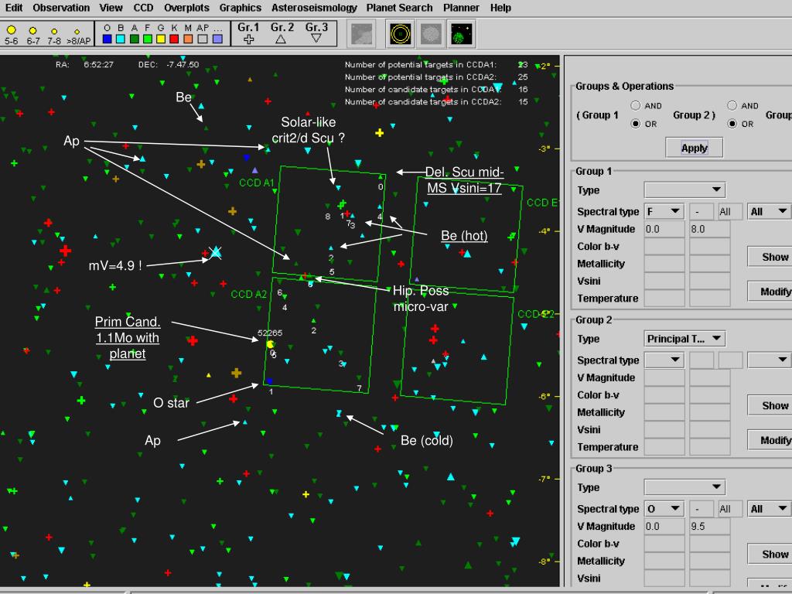
Task: Click Group 3 V Magnitude maximum field 9.5
Action: (710, 526)
